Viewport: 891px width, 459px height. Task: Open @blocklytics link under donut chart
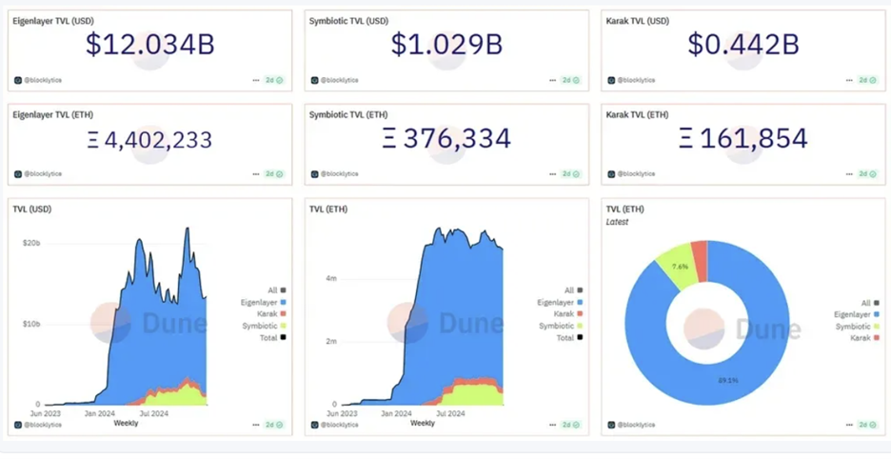click(x=636, y=425)
